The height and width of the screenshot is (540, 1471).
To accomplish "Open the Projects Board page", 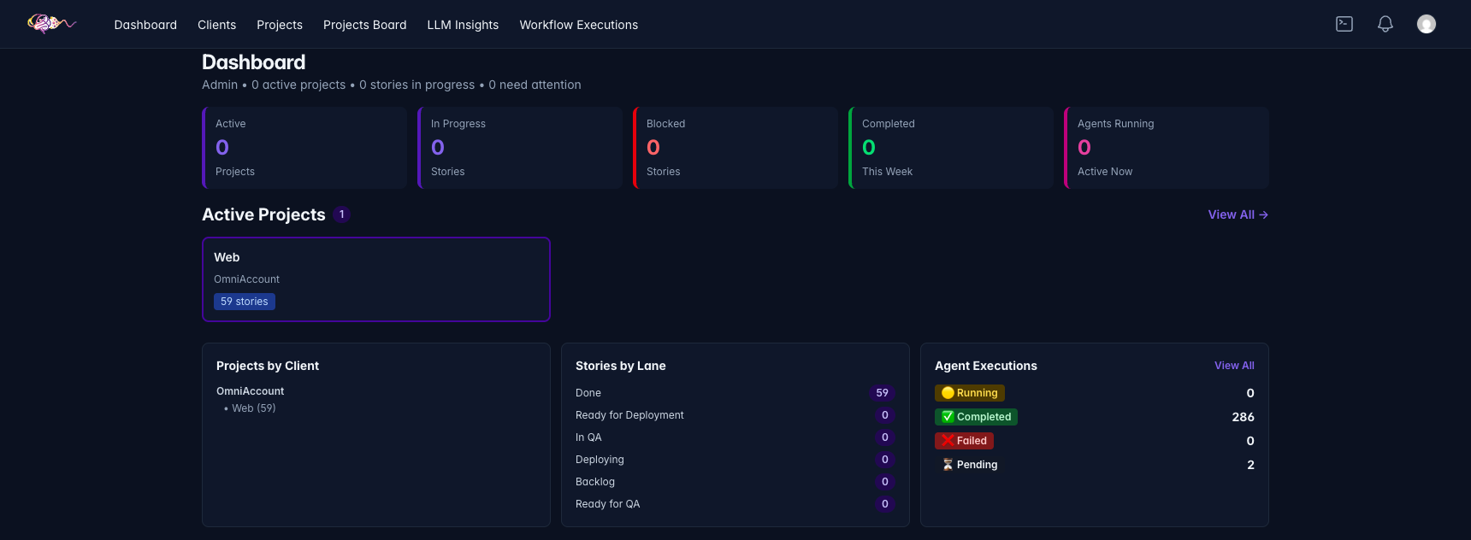I will pos(365,25).
